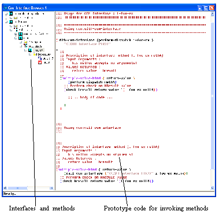
Task: Click the application icon in the title bar
Action: [5, 8]
